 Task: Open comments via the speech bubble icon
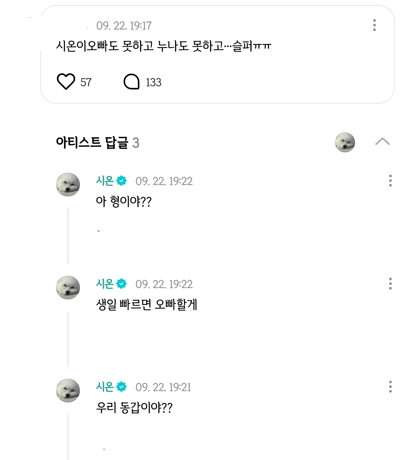coord(132,82)
